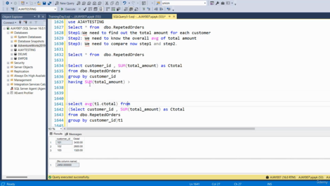This screenshot has height=186, width=330.
Task: Open the toolbox briefcase icon
Action: point(223,3)
